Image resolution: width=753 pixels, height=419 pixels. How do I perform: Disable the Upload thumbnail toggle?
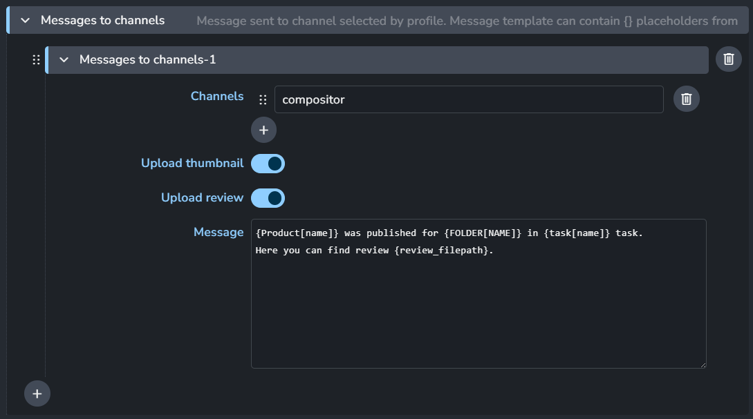coord(268,164)
